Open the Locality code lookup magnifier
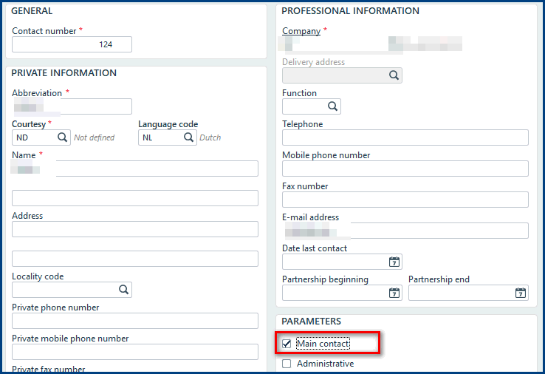The image size is (545, 374). (124, 290)
